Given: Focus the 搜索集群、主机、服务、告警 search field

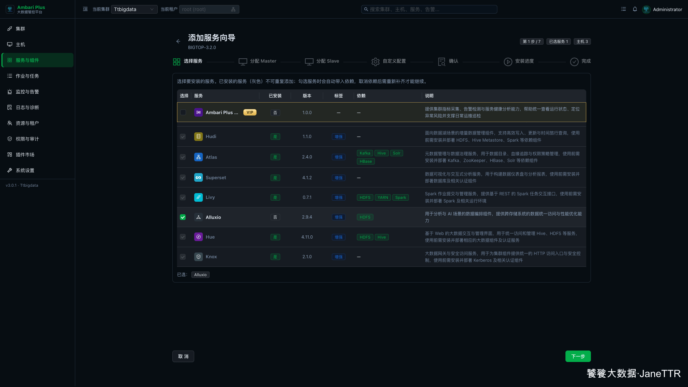Looking at the screenshot, I should [429, 9].
